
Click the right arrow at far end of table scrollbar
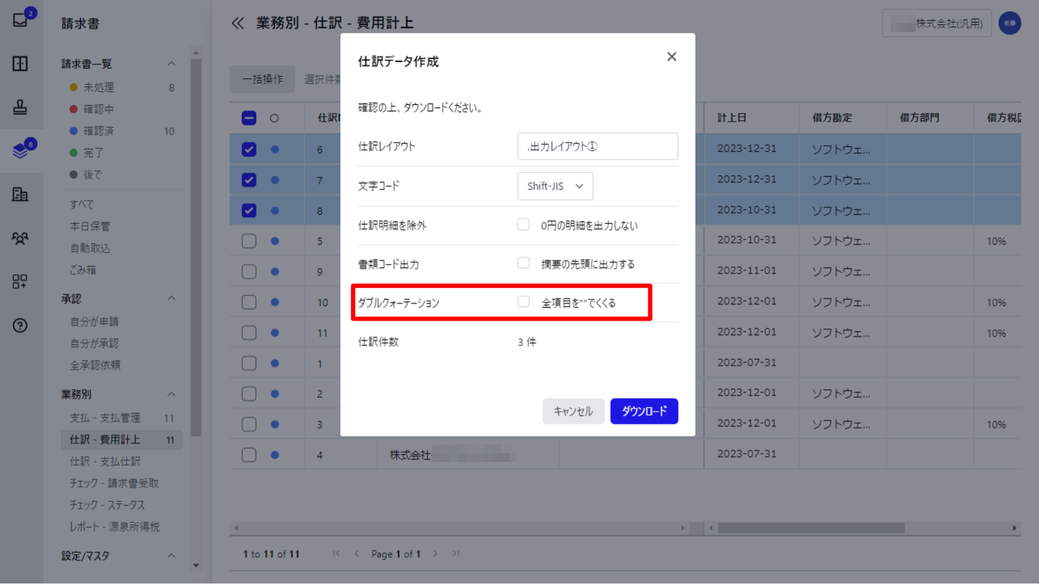pyautogui.click(x=1015, y=528)
